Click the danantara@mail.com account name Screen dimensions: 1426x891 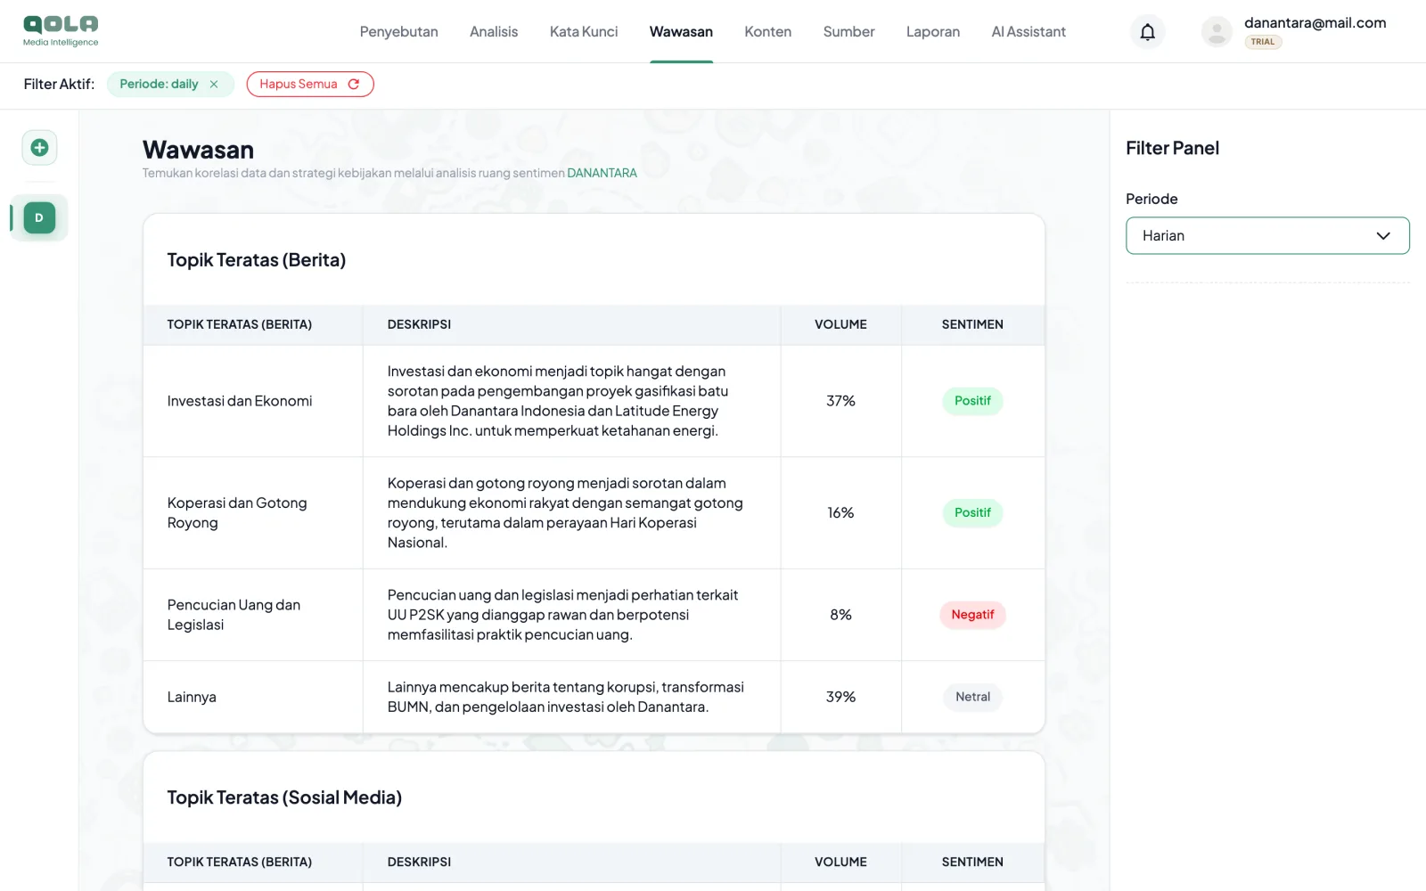click(1315, 23)
